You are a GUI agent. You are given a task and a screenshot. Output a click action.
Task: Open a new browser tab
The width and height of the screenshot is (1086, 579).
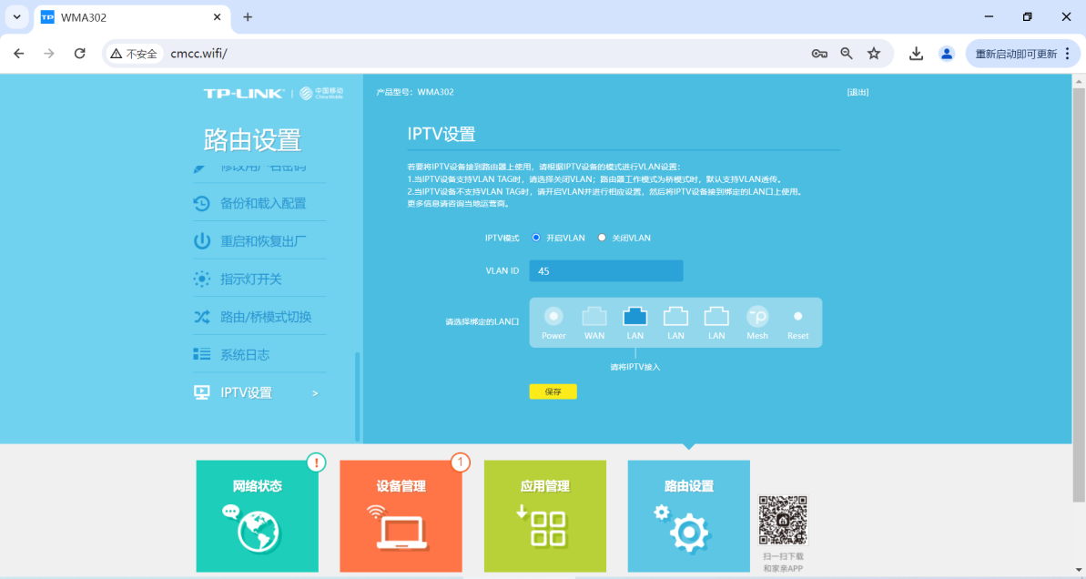[x=248, y=17]
